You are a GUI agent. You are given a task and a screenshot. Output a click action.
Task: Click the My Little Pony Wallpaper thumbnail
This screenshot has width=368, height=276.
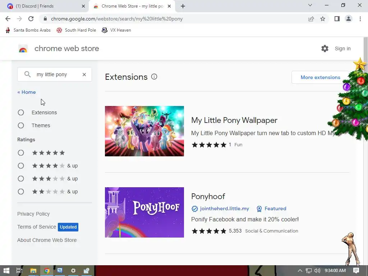tap(144, 131)
